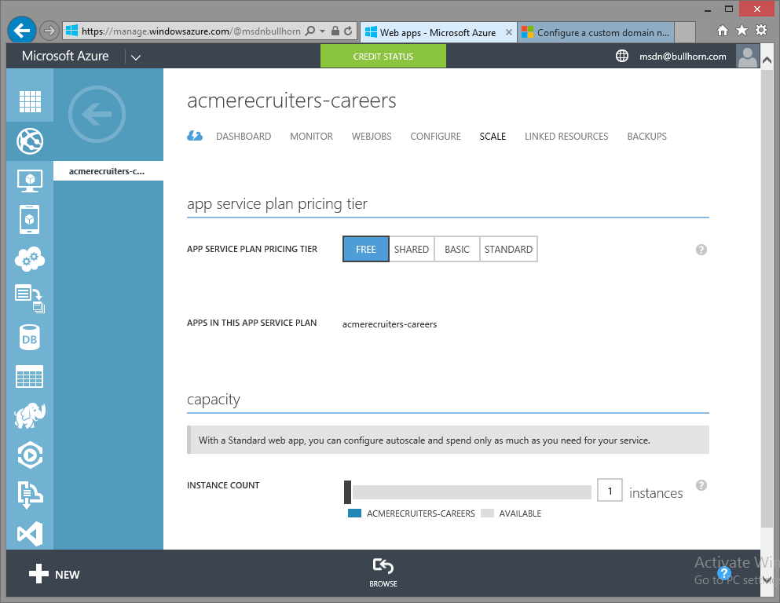The width and height of the screenshot is (780, 603).
Task: Open the BACKUPS tab
Action: pos(646,136)
